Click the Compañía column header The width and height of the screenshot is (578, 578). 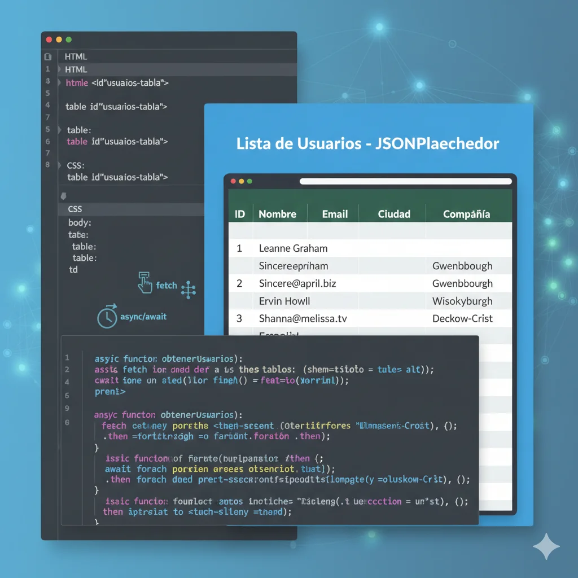pyautogui.click(x=466, y=214)
